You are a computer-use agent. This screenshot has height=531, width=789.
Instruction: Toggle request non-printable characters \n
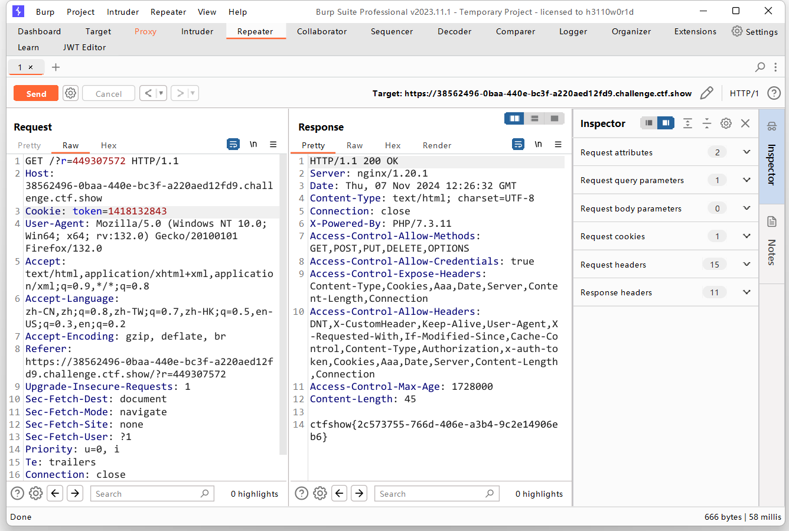click(x=253, y=144)
